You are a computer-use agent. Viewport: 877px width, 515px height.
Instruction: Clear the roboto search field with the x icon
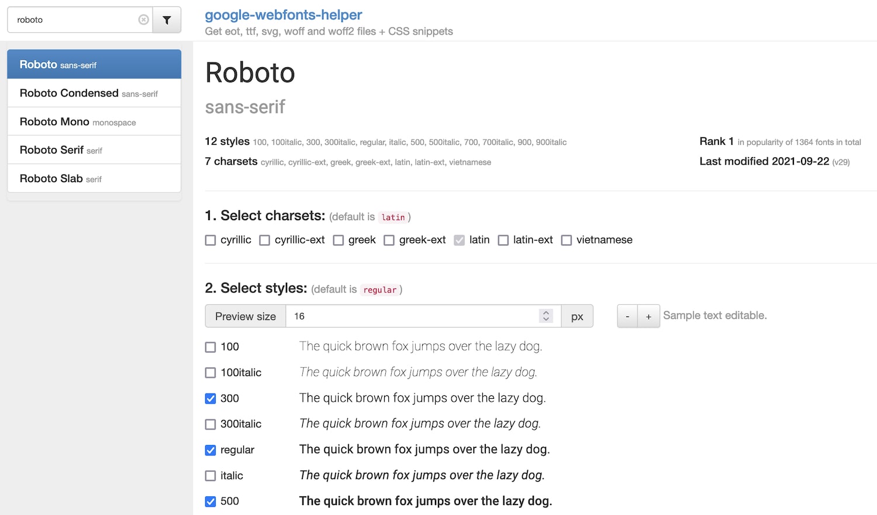(x=144, y=19)
